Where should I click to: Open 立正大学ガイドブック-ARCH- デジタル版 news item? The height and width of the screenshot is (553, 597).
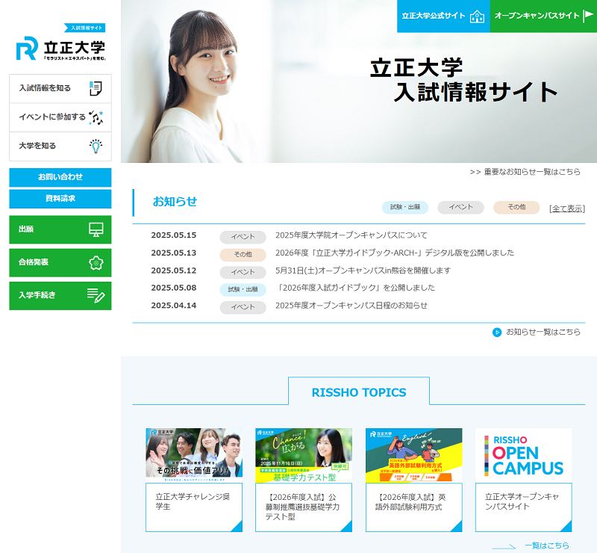[x=395, y=253]
